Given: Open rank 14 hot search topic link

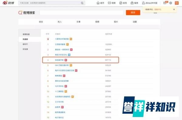Looking at the screenshot, I should pos(60,112).
